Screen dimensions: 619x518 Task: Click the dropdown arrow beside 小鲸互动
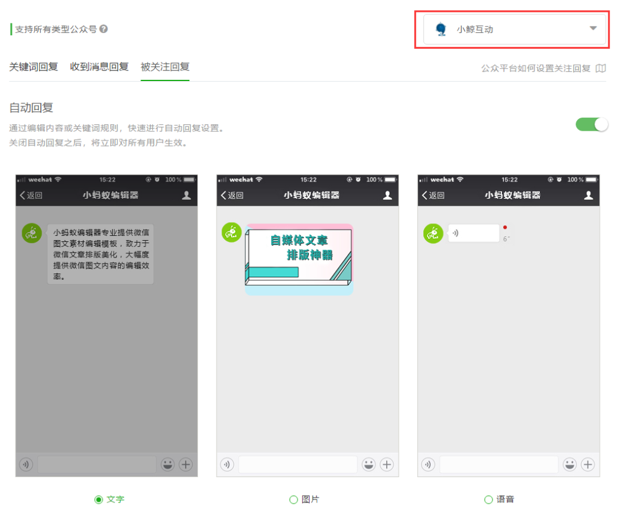pos(593,28)
